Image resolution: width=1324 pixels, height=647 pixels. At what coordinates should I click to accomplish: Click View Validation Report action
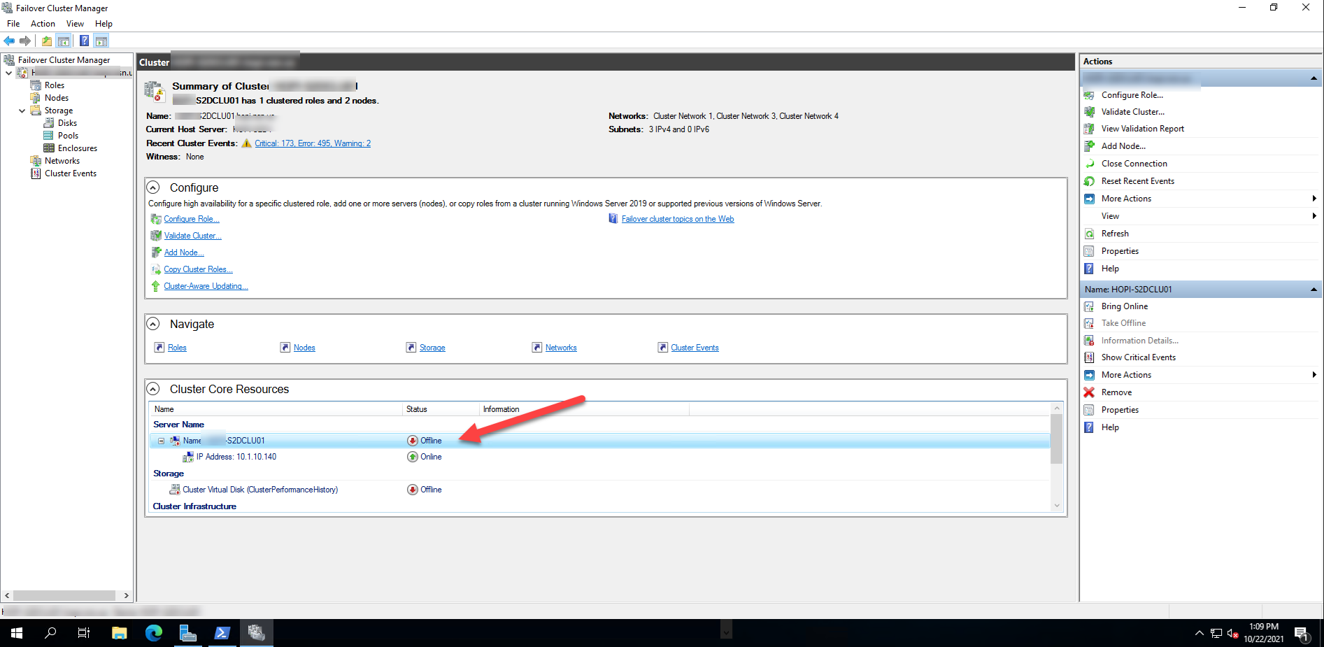(x=1143, y=129)
